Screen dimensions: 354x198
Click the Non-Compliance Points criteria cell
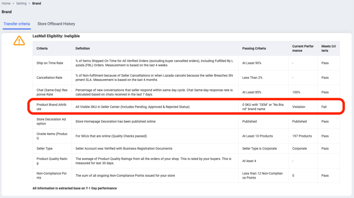coord(52,175)
